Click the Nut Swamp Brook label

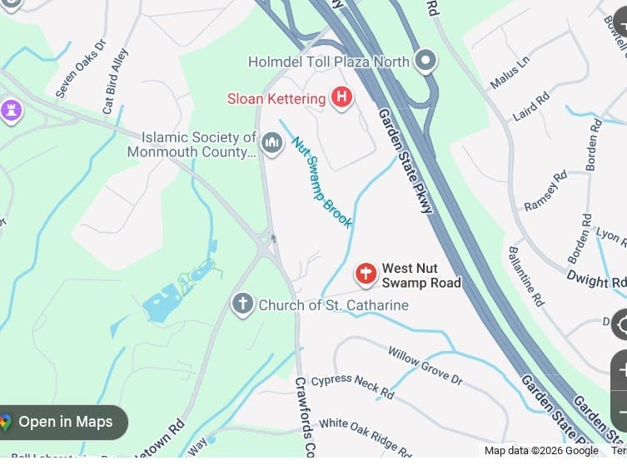tap(322, 182)
